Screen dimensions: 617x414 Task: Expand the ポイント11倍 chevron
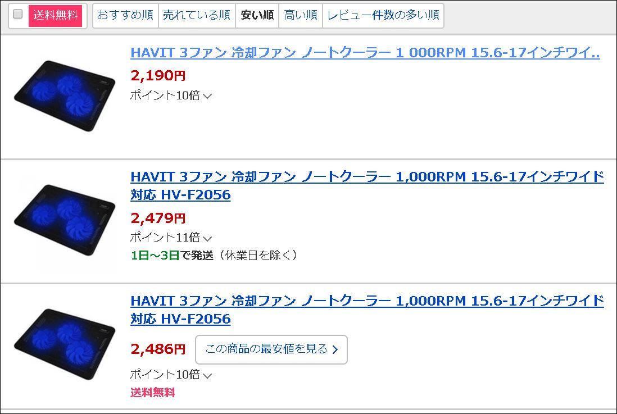207,238
